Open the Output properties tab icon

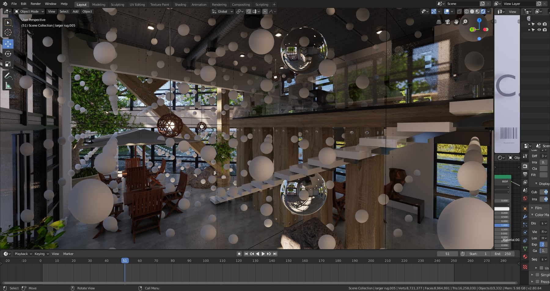coord(525,174)
